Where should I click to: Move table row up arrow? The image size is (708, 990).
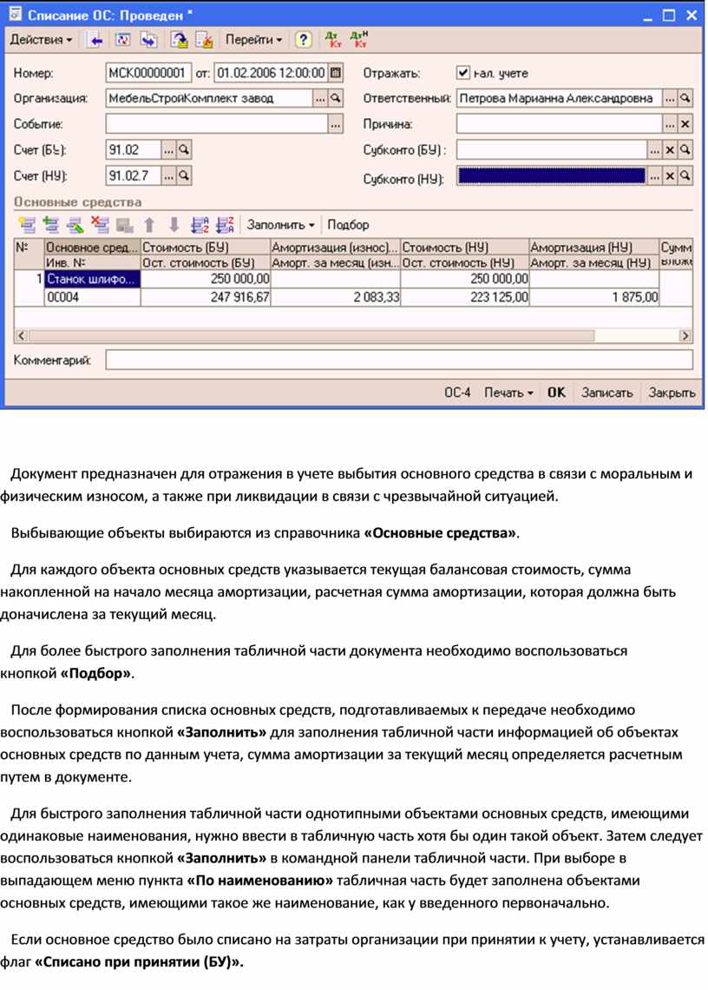(x=149, y=225)
